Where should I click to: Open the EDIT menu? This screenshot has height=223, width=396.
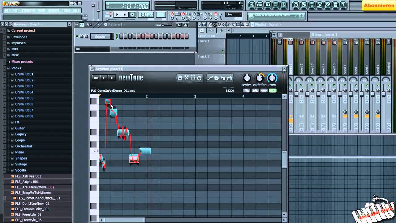16,11
